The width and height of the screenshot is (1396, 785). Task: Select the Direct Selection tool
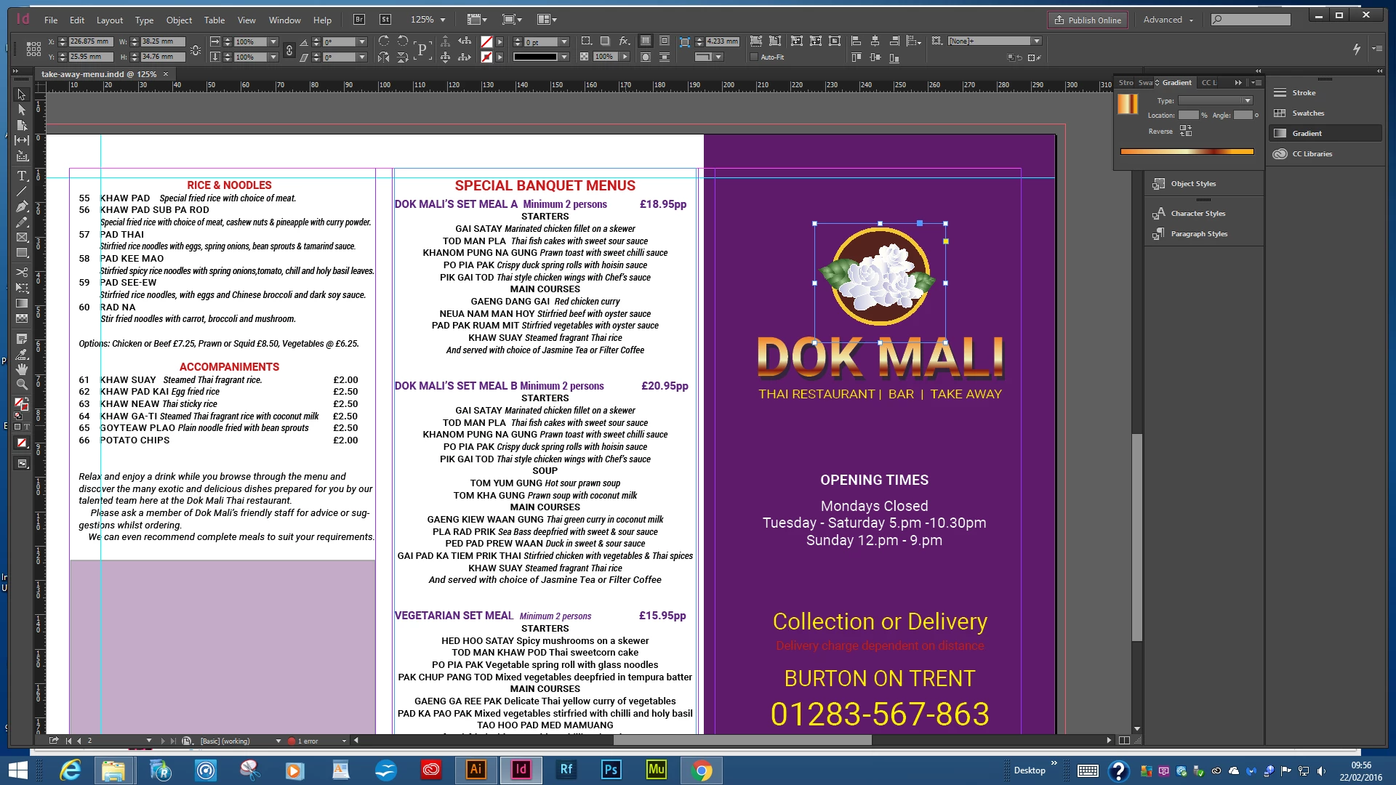(x=22, y=110)
